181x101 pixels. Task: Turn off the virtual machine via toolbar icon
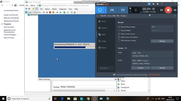(47, 12)
